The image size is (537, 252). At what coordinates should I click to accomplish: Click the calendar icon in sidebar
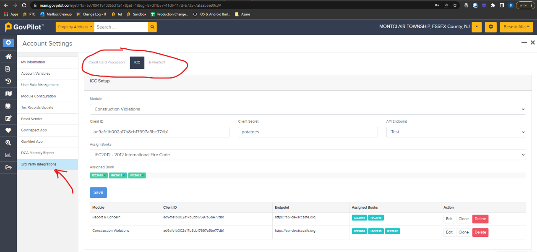(x=8, y=106)
